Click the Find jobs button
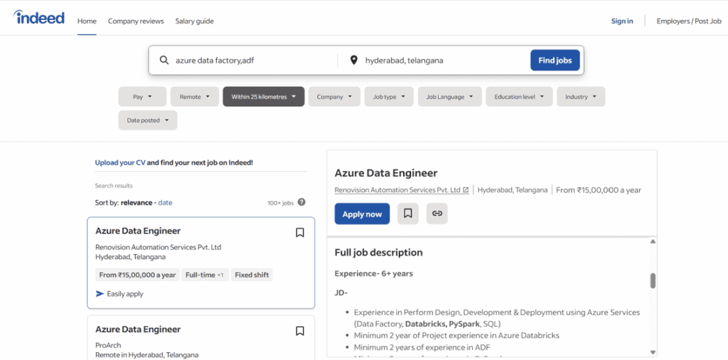The width and height of the screenshot is (728, 360). coord(555,60)
